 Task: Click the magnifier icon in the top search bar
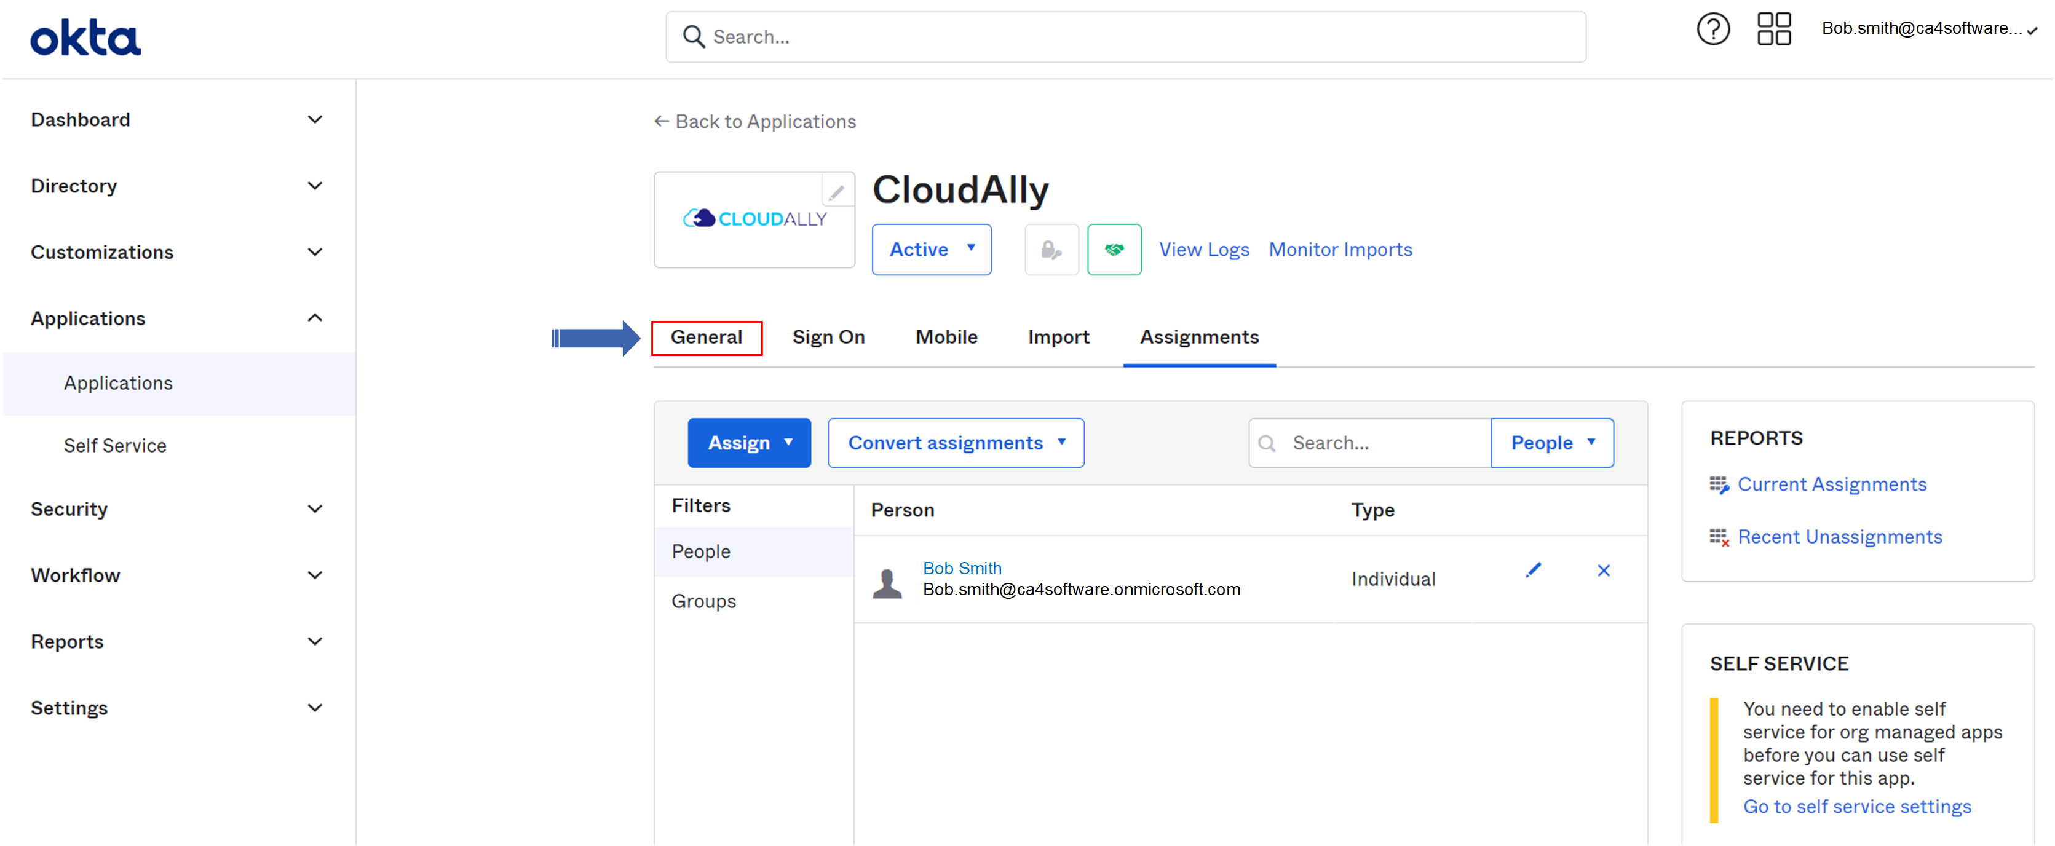coord(693,37)
